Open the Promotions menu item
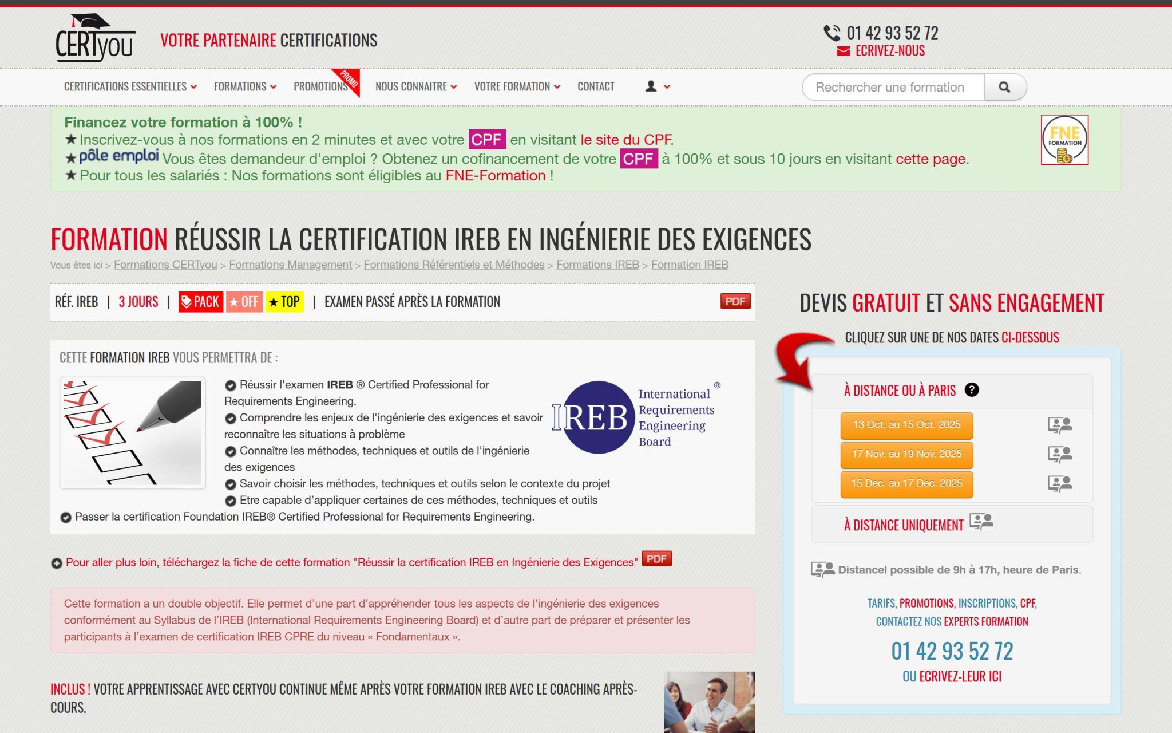1172x733 pixels. click(320, 86)
